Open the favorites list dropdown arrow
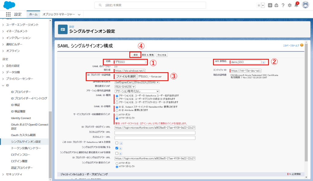This screenshot has width=313, height=181. pyautogui.click(x=263, y=5)
